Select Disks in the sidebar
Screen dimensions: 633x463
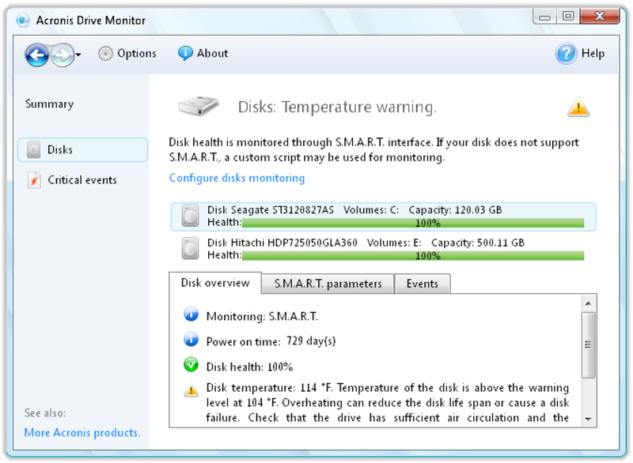pos(83,150)
